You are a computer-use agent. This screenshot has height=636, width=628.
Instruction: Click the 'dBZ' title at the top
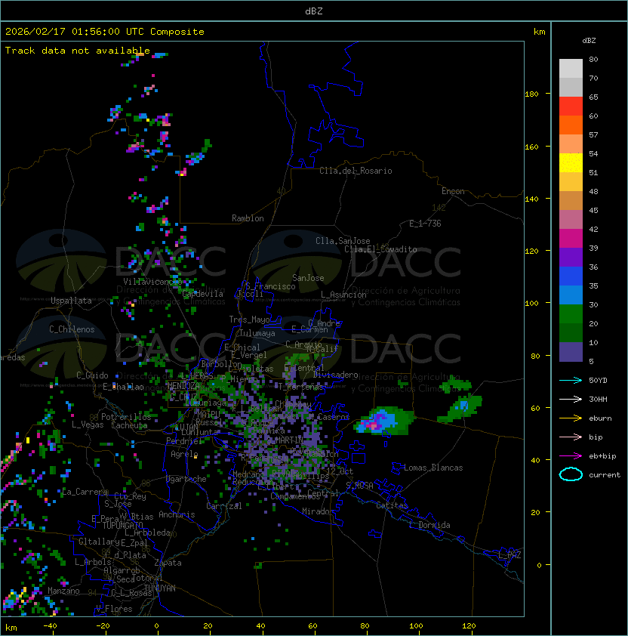point(314,11)
